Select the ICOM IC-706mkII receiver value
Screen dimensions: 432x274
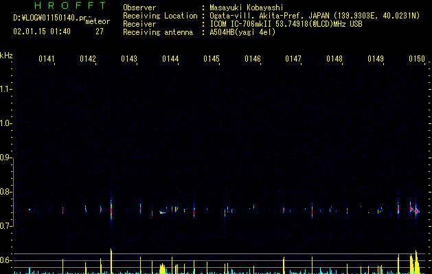click(286, 24)
